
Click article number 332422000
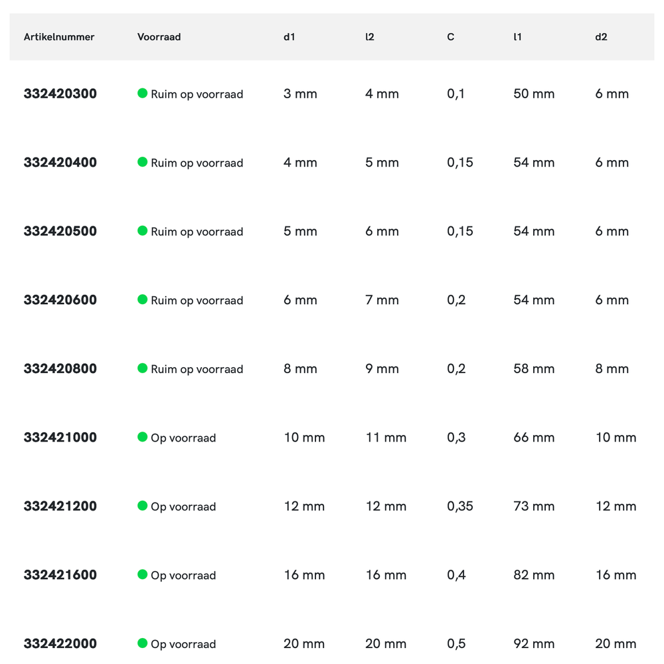60,643
